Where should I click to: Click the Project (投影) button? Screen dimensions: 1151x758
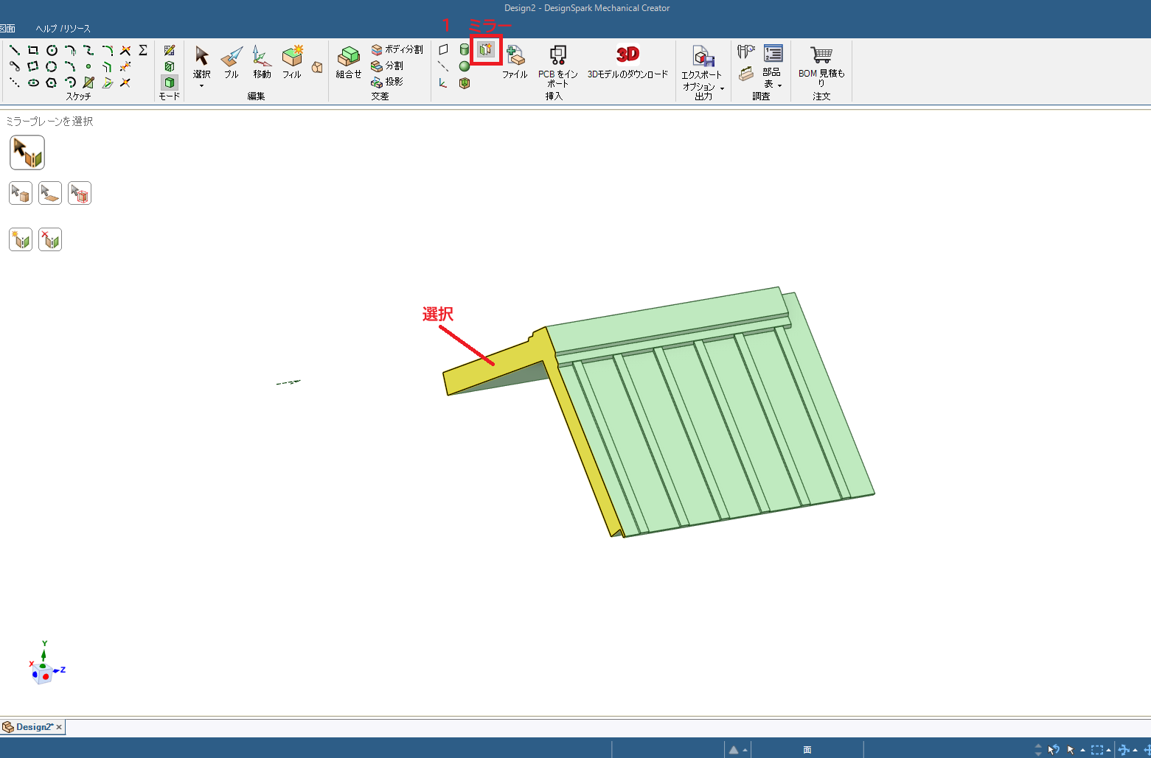[x=388, y=82]
